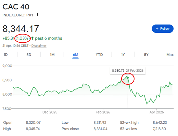Click the INDEXEURO: PX1 ticker text
178x136 pixels.
click(x=18, y=15)
